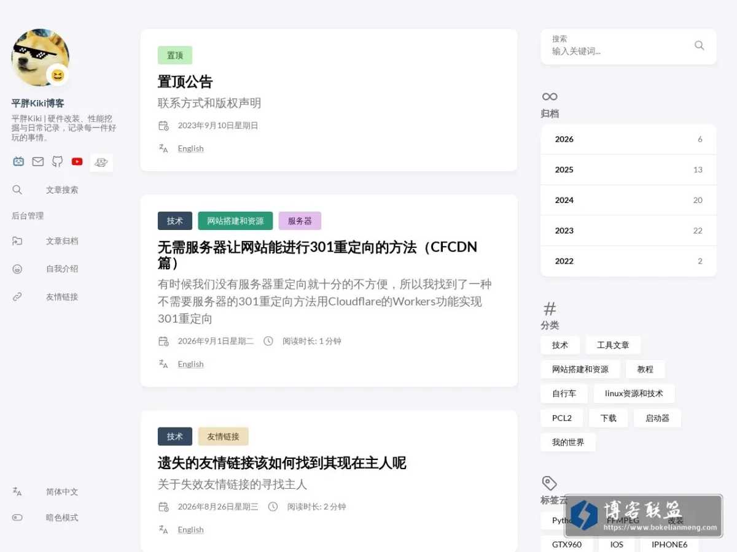Click the magnifier icon in search box
The height and width of the screenshot is (552, 737).
pyautogui.click(x=699, y=45)
